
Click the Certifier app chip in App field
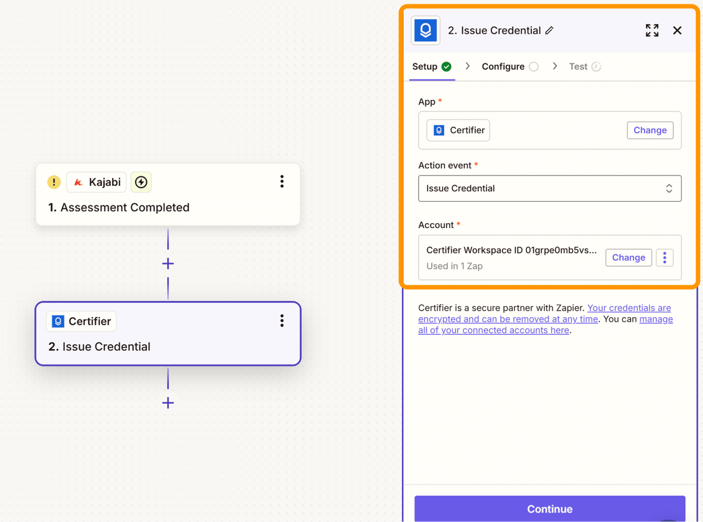point(458,130)
